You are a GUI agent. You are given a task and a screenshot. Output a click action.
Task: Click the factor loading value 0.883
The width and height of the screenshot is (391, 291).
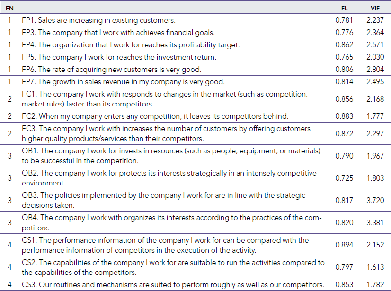pos(344,116)
